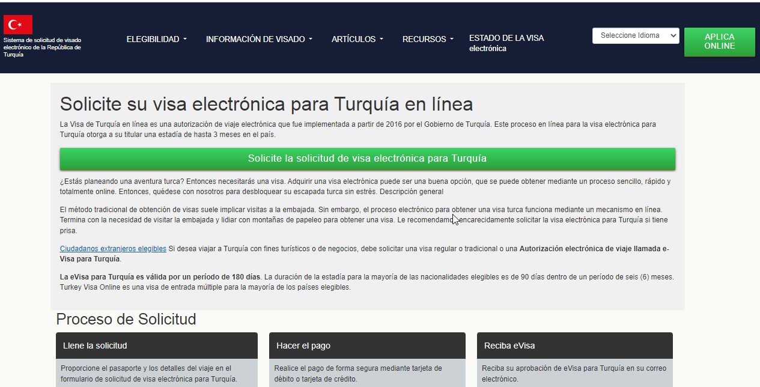Screen dimensions: 760x387
Task: Click the chevron on the language select box
Action: pyautogui.click(x=673, y=36)
